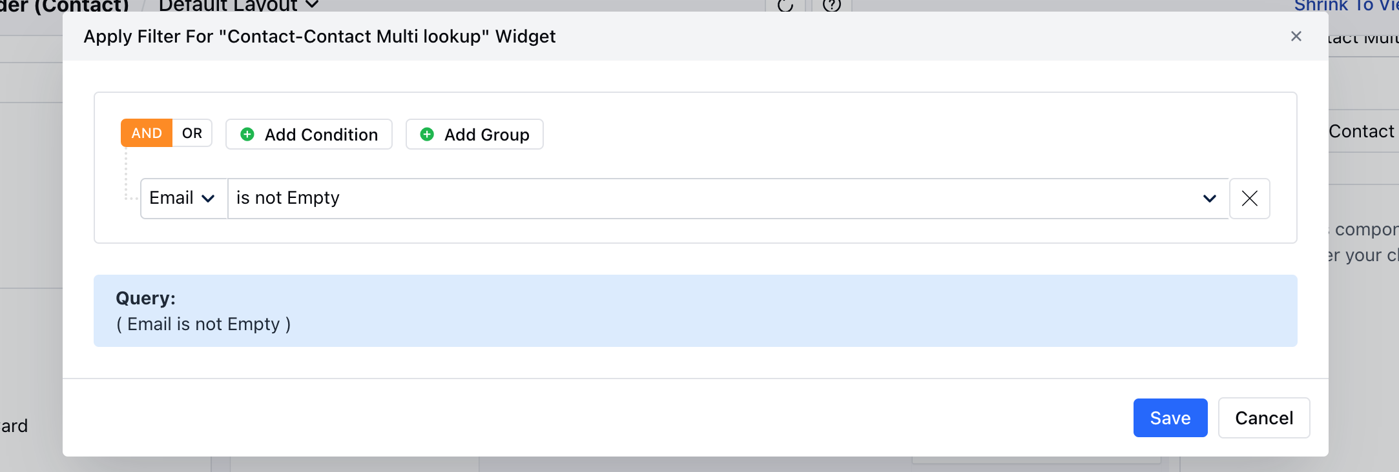The height and width of the screenshot is (472, 1399).
Task: Save the filter
Action: [1170, 418]
